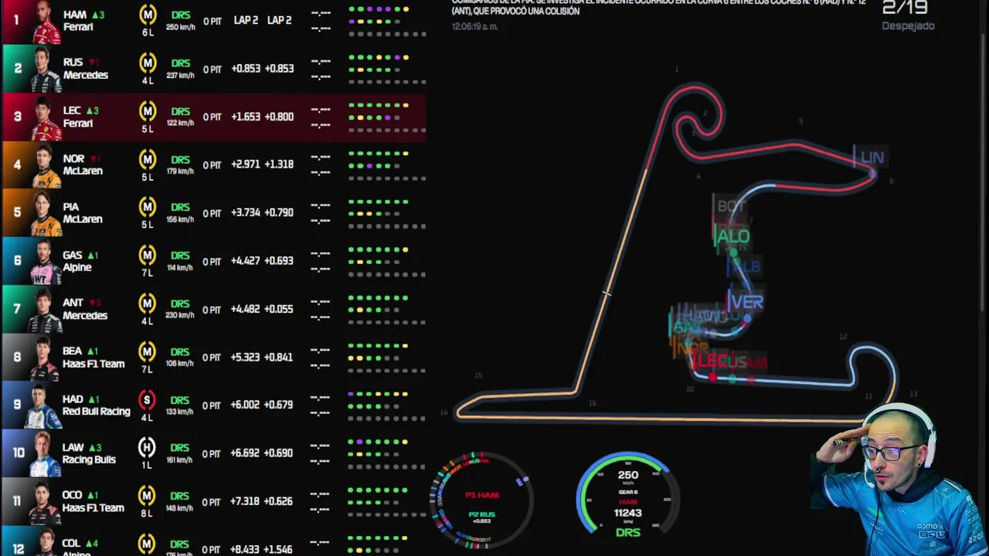Click the medium tyre icon in ANT's row
Screen dimensions: 989x556
click(x=147, y=303)
